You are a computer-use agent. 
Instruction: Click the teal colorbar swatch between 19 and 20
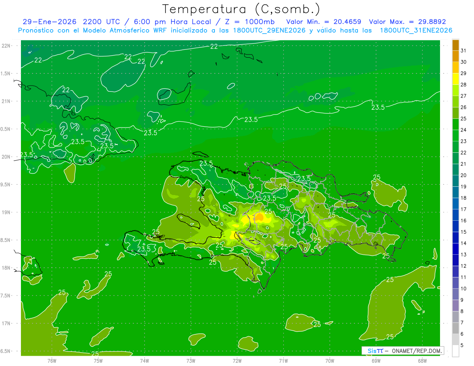[x=455, y=181]
